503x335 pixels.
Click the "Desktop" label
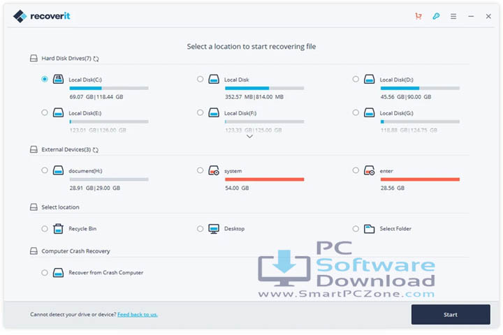[x=234, y=229]
